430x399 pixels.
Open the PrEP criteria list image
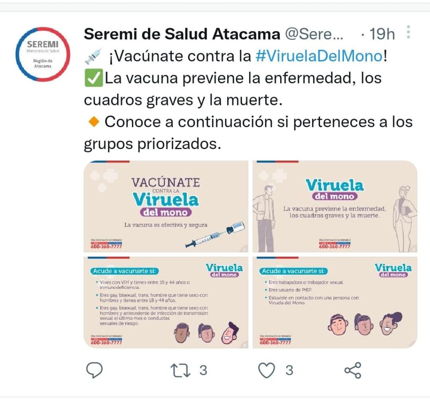pos(335,302)
